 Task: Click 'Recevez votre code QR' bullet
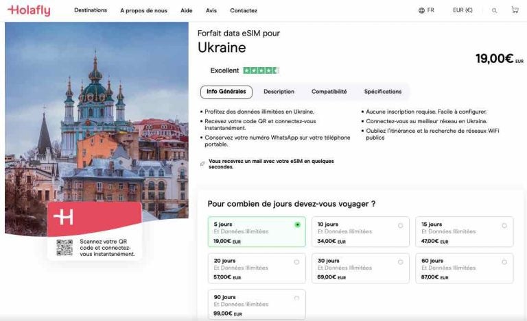click(260, 125)
